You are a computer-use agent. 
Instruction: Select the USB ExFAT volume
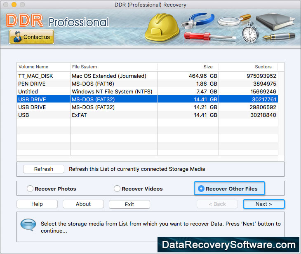pyautogui.click(x=147, y=115)
